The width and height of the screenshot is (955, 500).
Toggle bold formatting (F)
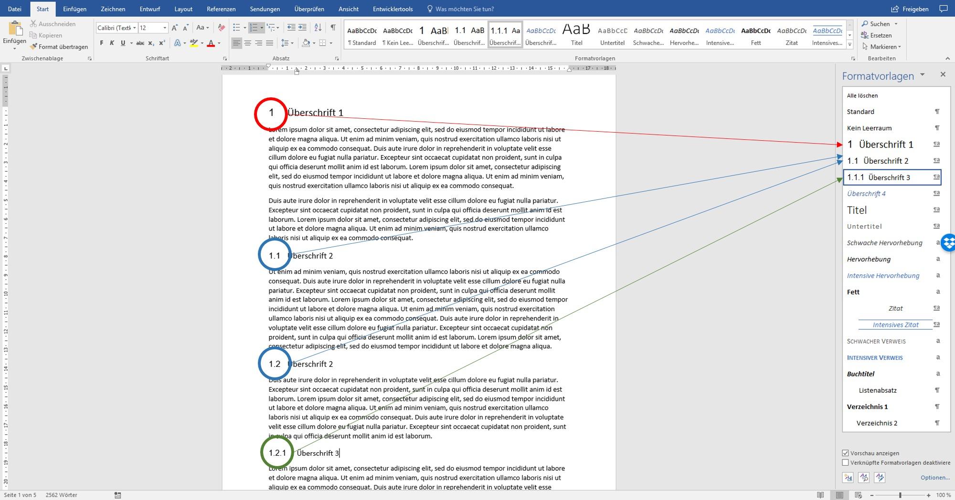101,43
